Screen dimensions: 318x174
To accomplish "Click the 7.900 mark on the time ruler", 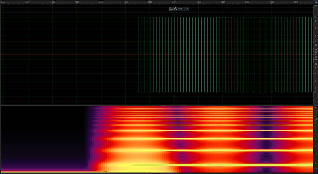I will [x=150, y=2].
